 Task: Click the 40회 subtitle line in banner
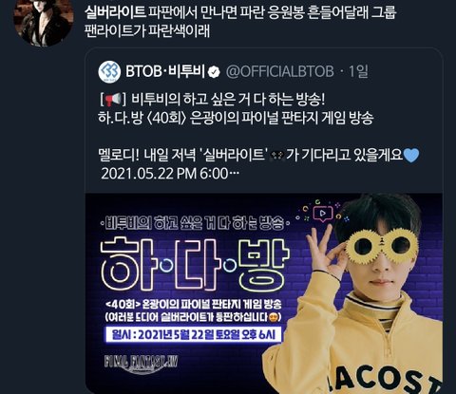pyautogui.click(x=193, y=304)
